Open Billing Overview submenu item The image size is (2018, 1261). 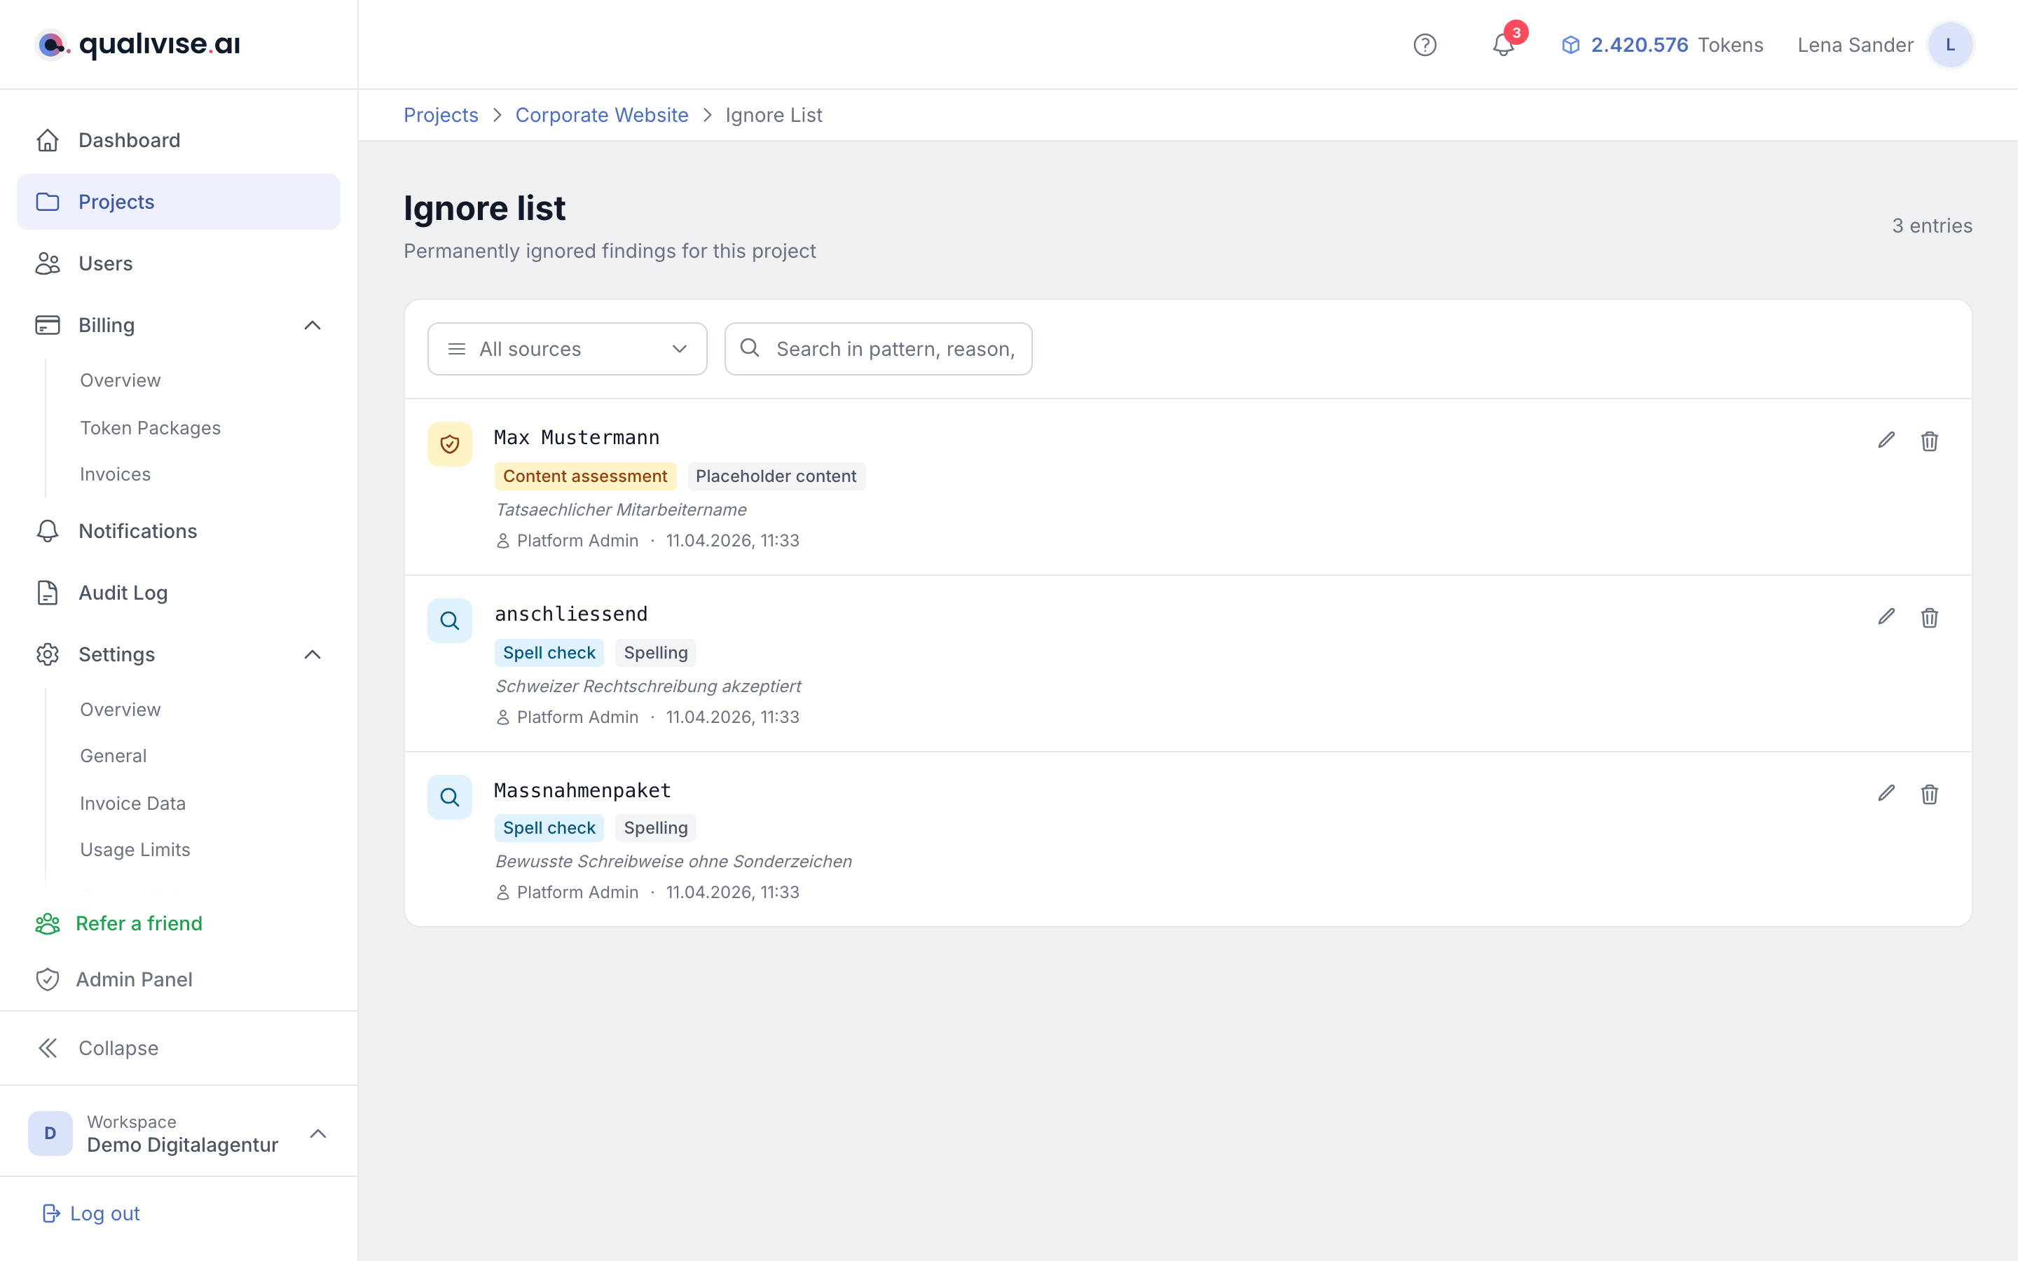[120, 380]
